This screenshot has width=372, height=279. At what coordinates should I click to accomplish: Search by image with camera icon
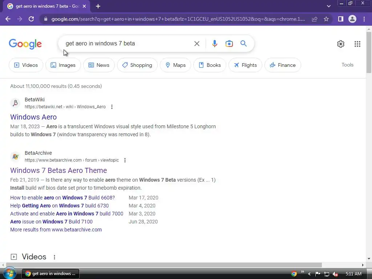(229, 44)
